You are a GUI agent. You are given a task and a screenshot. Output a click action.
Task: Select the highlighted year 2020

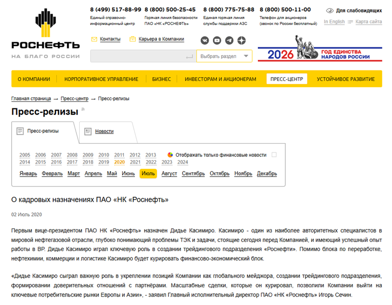pyautogui.click(x=119, y=162)
